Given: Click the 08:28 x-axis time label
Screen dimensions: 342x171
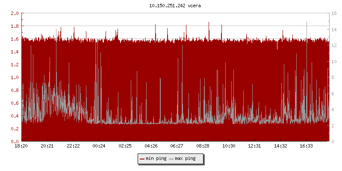Looking at the screenshot, I should click(x=203, y=146).
